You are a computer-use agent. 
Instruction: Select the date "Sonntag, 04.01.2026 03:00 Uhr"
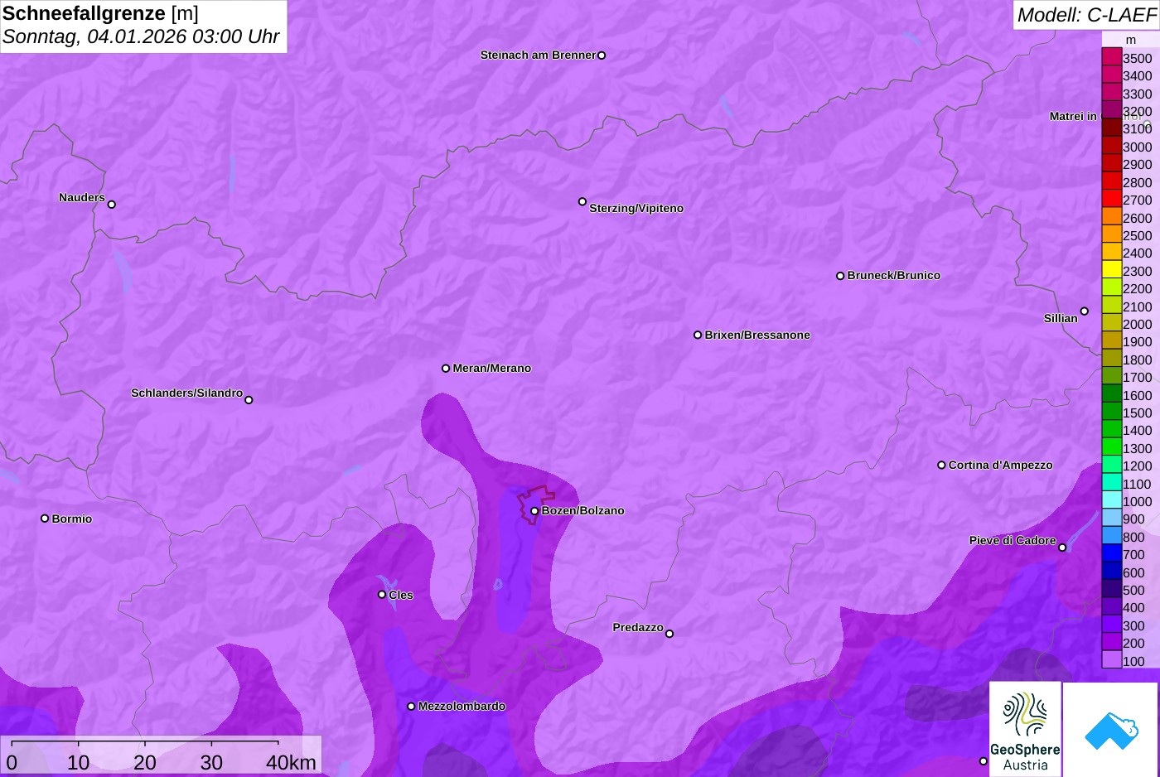tap(141, 37)
